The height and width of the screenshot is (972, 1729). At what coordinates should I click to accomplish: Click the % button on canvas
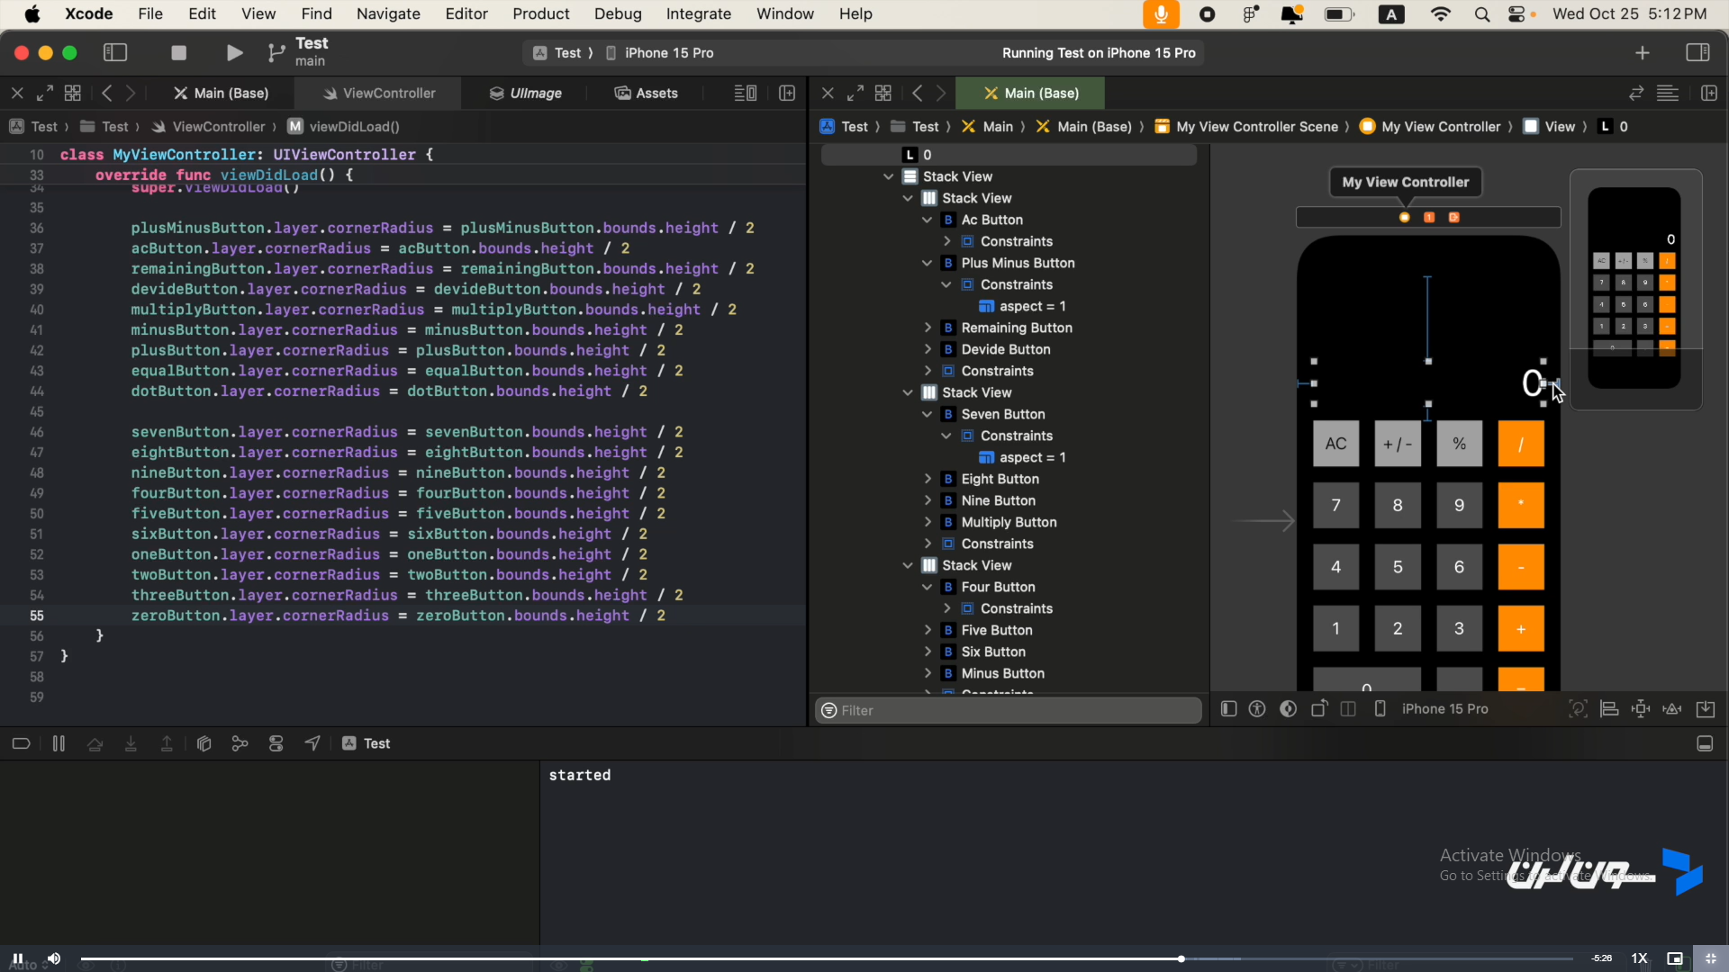[x=1459, y=444]
